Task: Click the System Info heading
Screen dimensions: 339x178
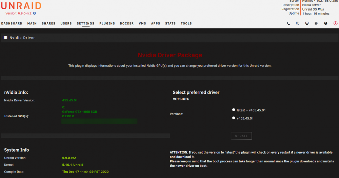Action: tap(17, 150)
